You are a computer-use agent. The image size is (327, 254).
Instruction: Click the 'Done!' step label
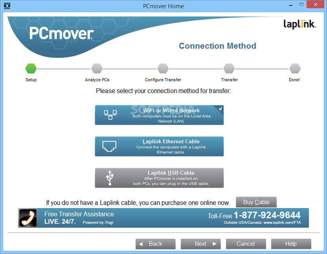294,80
